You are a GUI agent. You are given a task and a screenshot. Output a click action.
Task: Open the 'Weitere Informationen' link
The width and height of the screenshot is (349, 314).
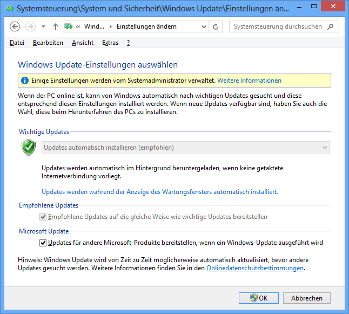tap(249, 81)
